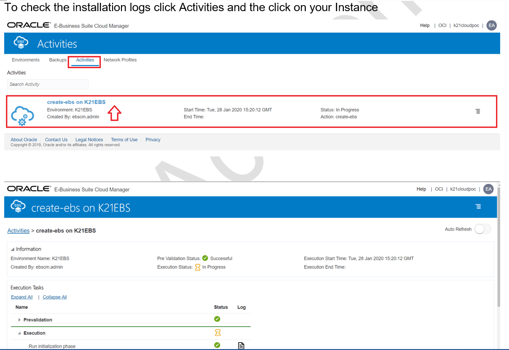Viewport: 509px width, 350px height.
Task: Click the Expand All link
Action: (21, 297)
